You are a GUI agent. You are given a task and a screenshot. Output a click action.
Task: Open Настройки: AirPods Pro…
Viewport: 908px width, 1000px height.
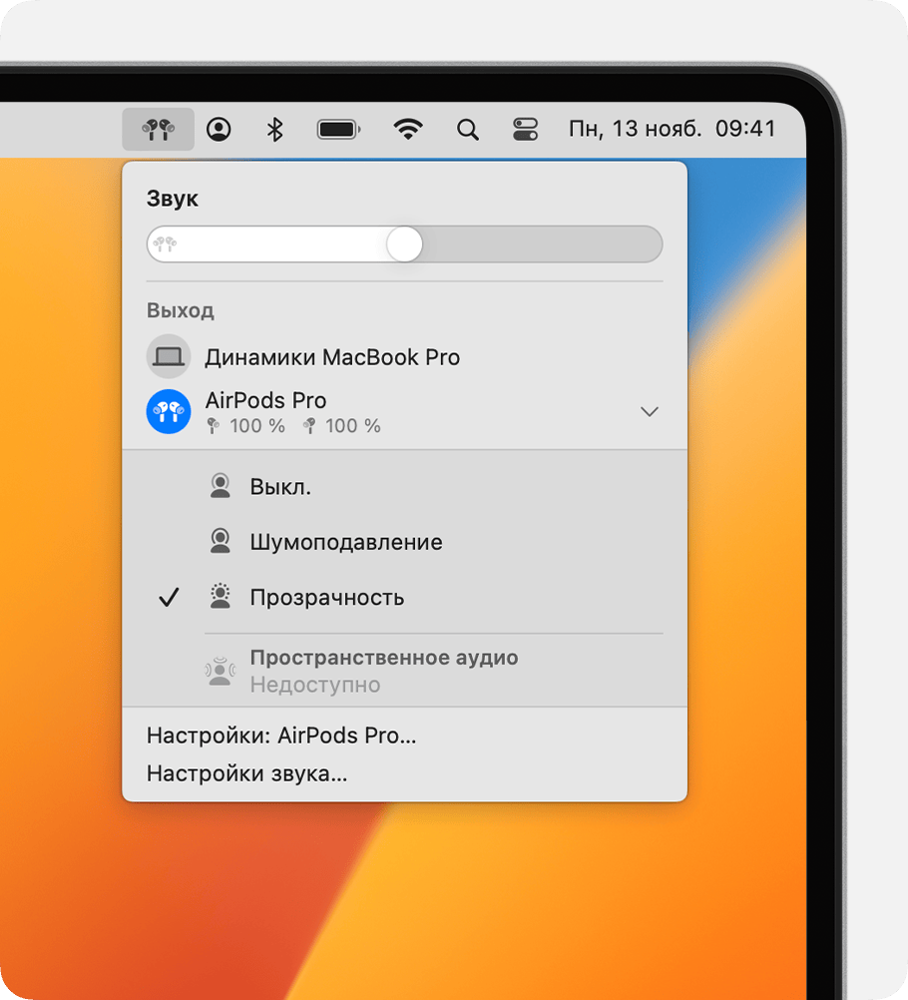pyautogui.click(x=281, y=736)
